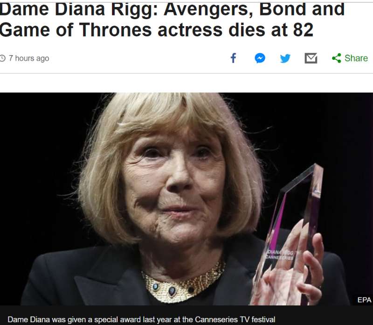Click the photo caption about Canneseries award
Image resolution: width=373 pixels, height=325 pixels.
(141, 319)
